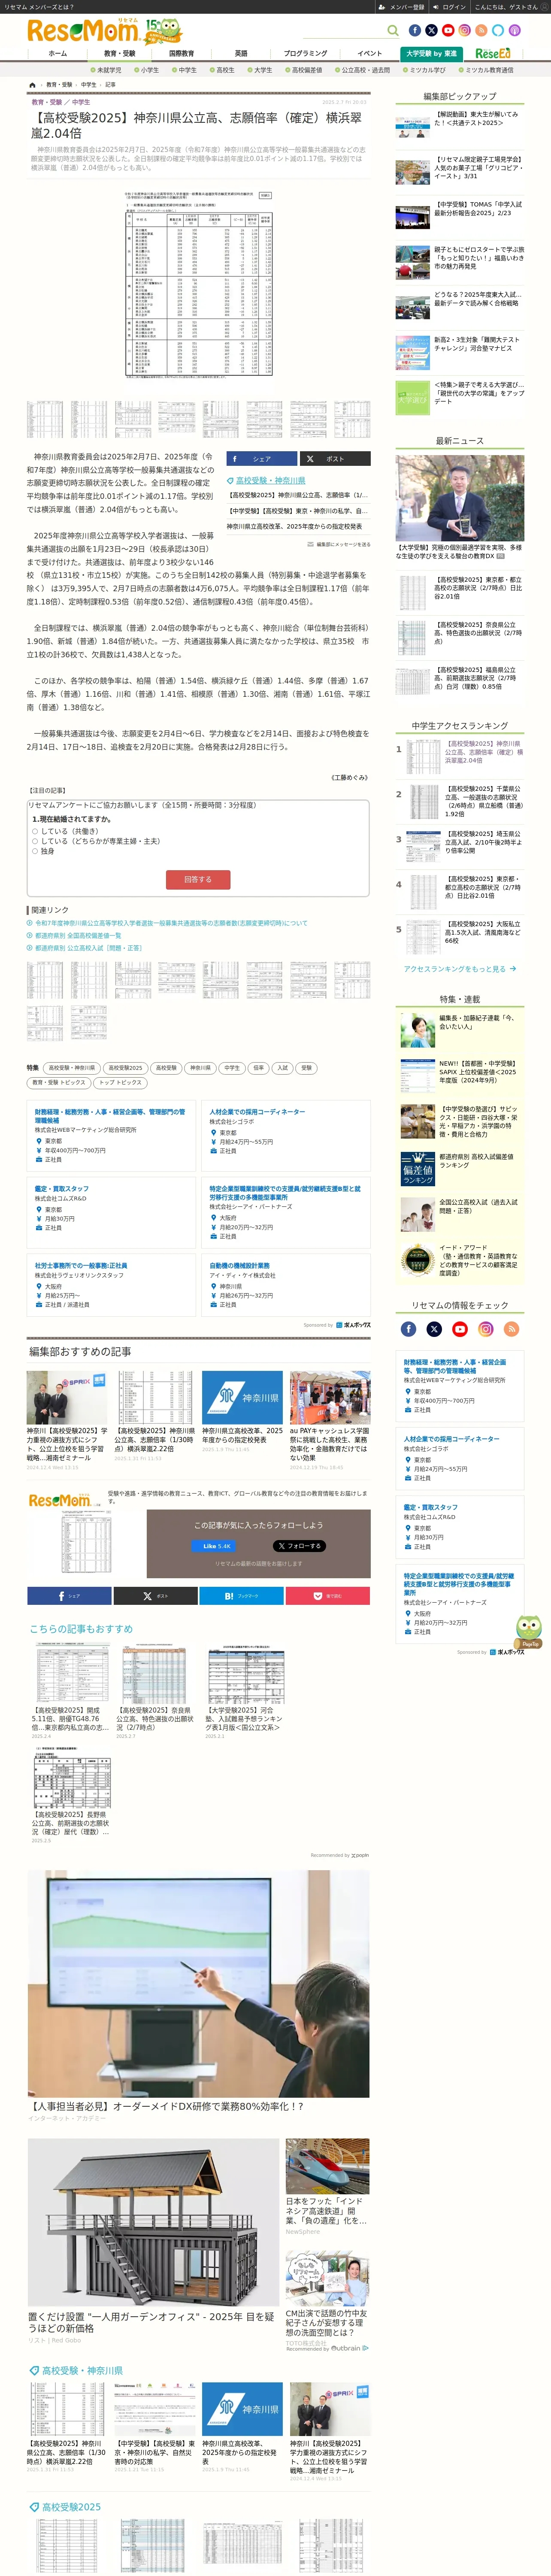The width and height of the screenshot is (551, 2576).
Task: Open the 令和7年度神奈川県公立高等学校 related link
Action: point(171,923)
